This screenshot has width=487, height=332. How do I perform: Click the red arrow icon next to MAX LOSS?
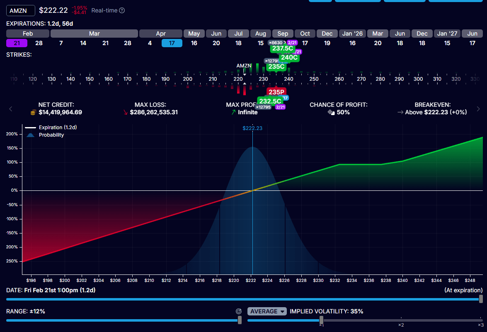126,112
